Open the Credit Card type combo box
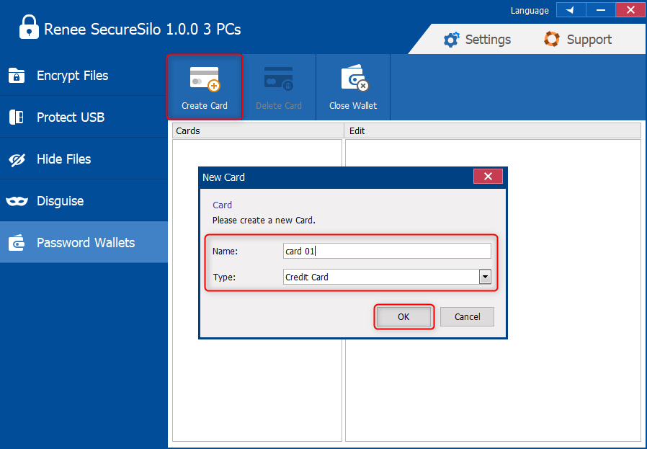This screenshot has height=449, width=647. pyautogui.click(x=380, y=277)
